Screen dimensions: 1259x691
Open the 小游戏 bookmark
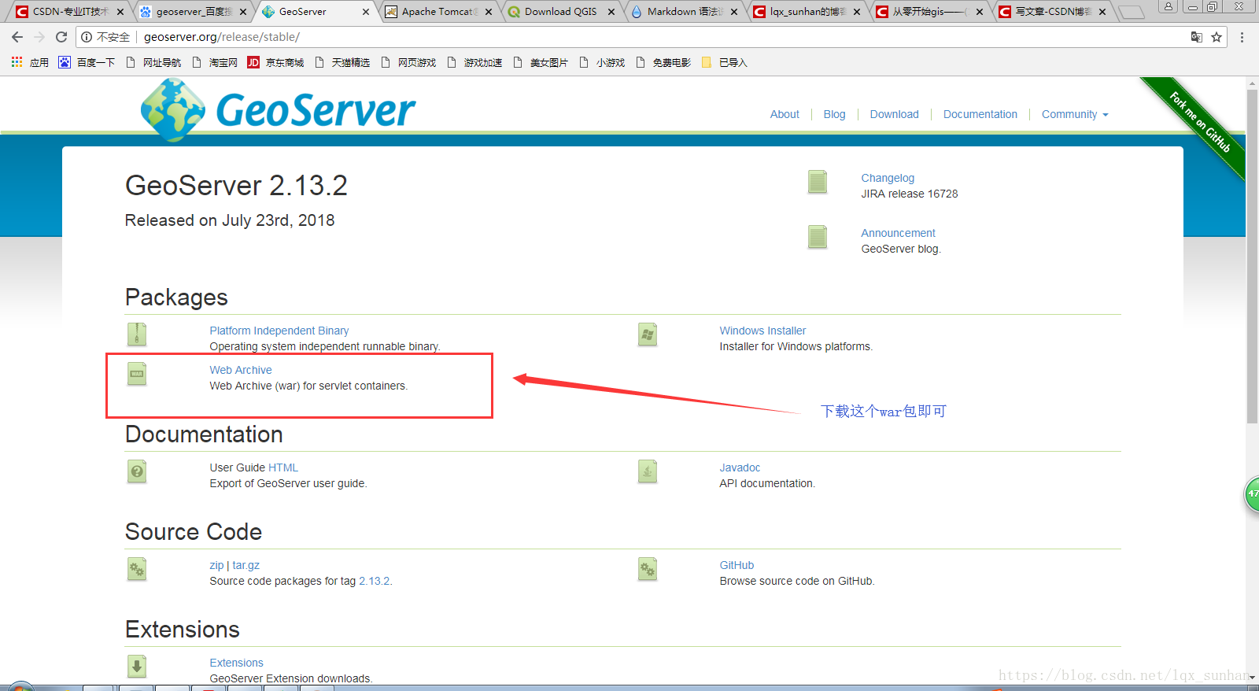tap(601, 62)
